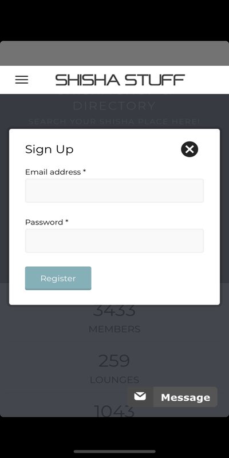Click the SHISHA STUFF logo
This screenshot has height=458, width=229.
point(120,80)
